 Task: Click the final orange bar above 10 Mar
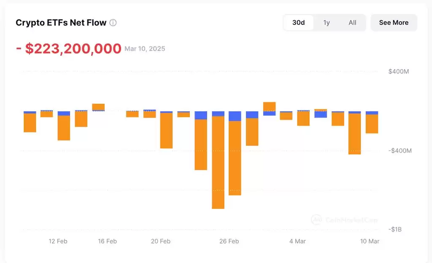pos(372,124)
